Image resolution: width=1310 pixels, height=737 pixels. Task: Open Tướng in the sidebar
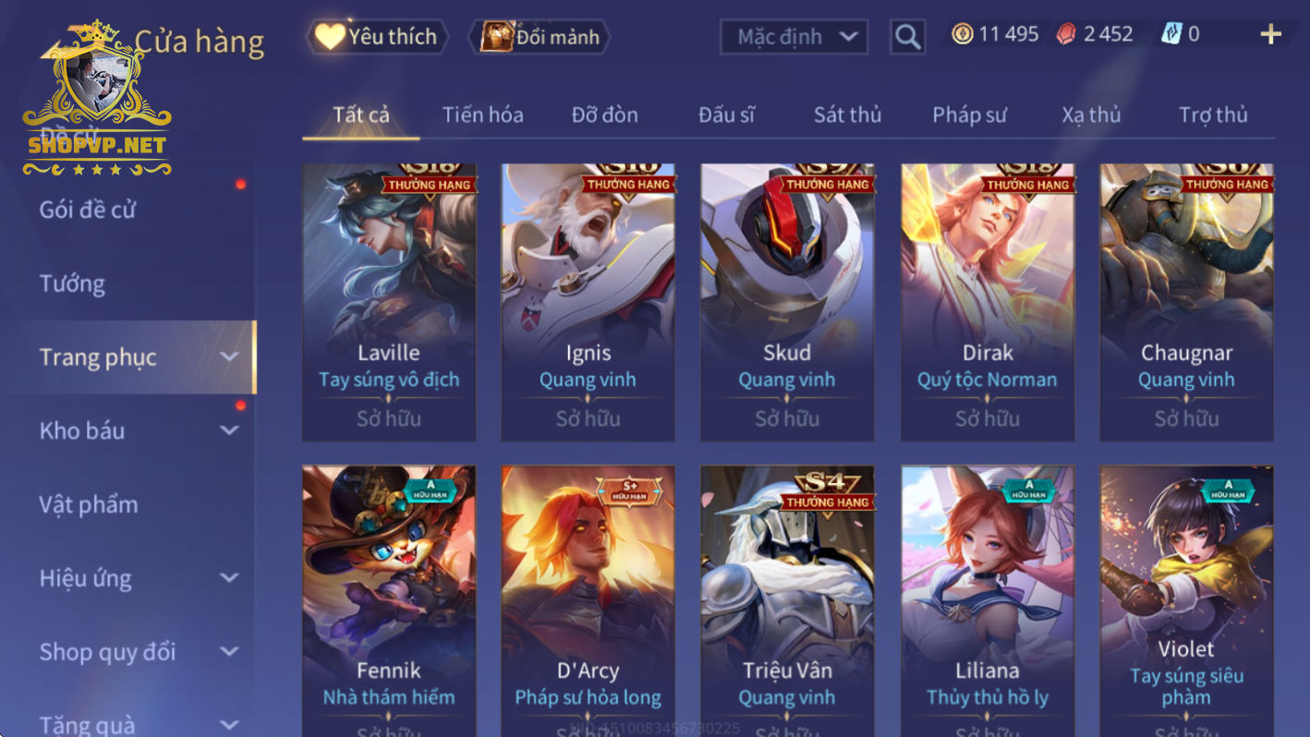pyautogui.click(x=72, y=284)
